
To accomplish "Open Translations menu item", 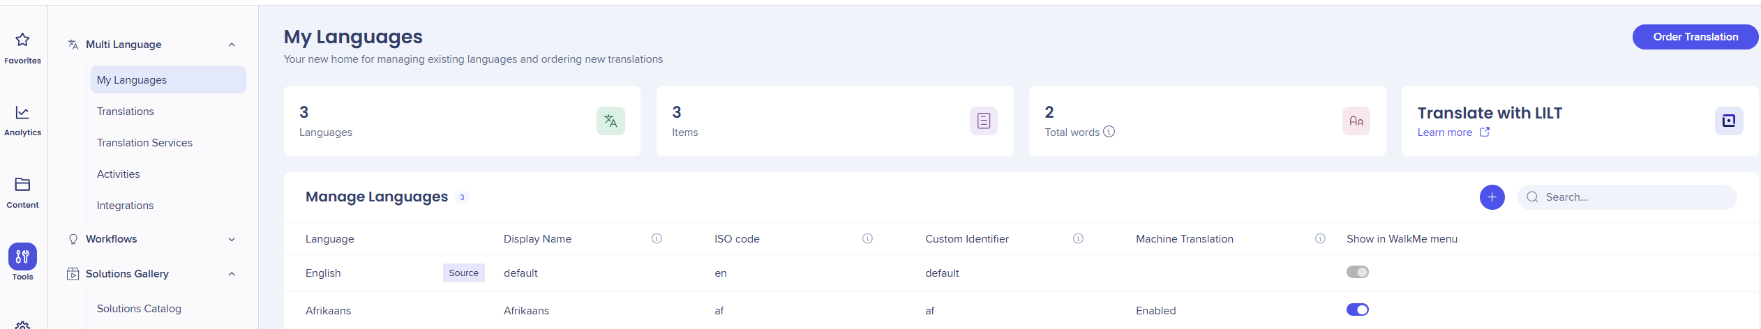I will point(126,112).
